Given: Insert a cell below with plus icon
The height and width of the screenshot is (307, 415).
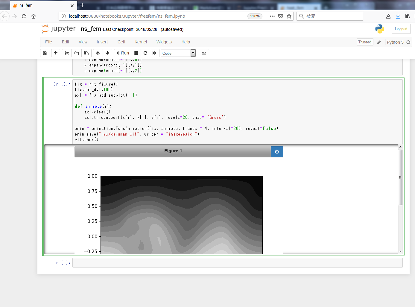Looking at the screenshot, I should point(56,53).
